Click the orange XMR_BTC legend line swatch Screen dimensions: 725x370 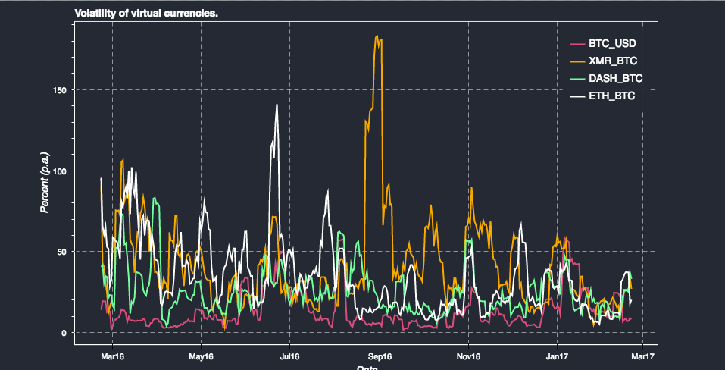coord(577,61)
